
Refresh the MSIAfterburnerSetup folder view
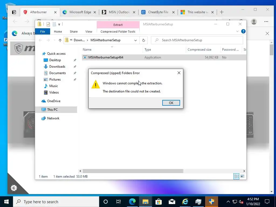point(144,40)
